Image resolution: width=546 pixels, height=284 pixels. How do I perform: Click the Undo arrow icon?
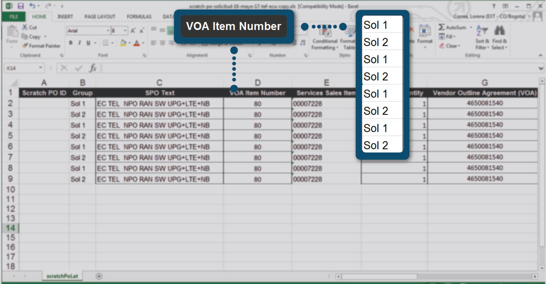tap(32, 6)
